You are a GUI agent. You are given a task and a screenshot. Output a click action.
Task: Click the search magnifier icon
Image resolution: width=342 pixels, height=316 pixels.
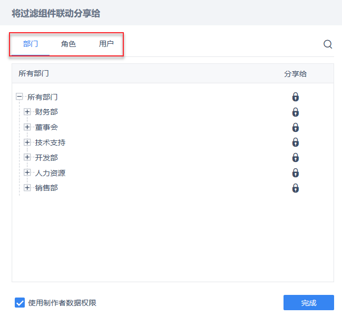328,44
